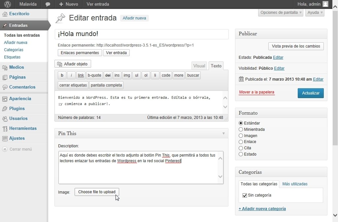Viewport: 338px width, 222px height.
Task: Select the Estado format radio button
Action: click(241, 154)
